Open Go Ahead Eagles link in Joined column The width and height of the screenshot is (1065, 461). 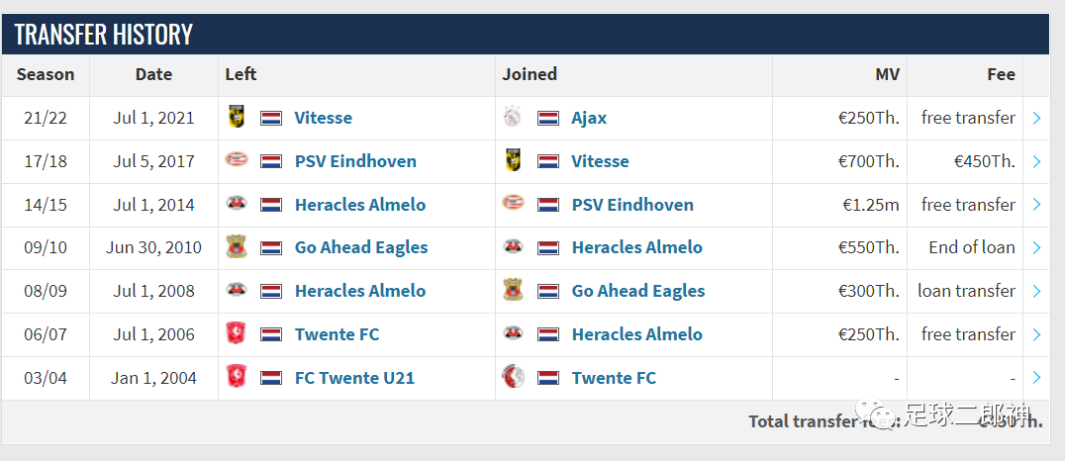[x=638, y=291]
